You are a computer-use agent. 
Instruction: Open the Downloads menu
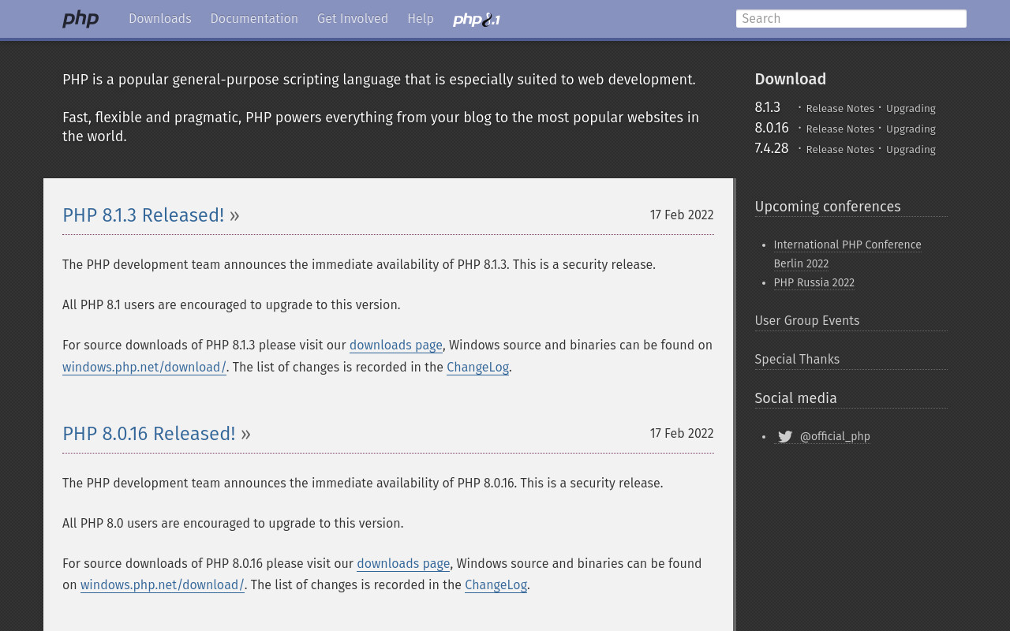pos(160,19)
